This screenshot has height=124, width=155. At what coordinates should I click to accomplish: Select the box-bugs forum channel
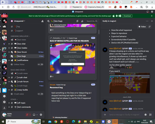(27, 56)
